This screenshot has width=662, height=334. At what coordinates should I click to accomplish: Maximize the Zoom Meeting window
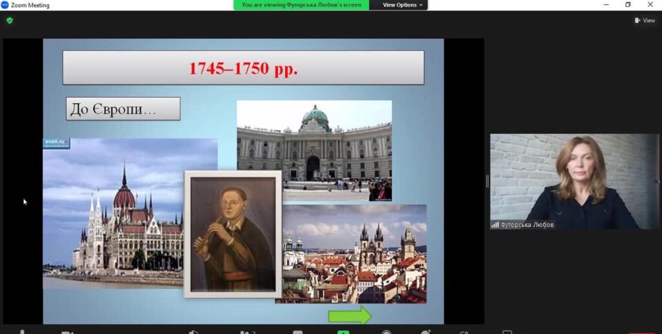[x=628, y=5]
